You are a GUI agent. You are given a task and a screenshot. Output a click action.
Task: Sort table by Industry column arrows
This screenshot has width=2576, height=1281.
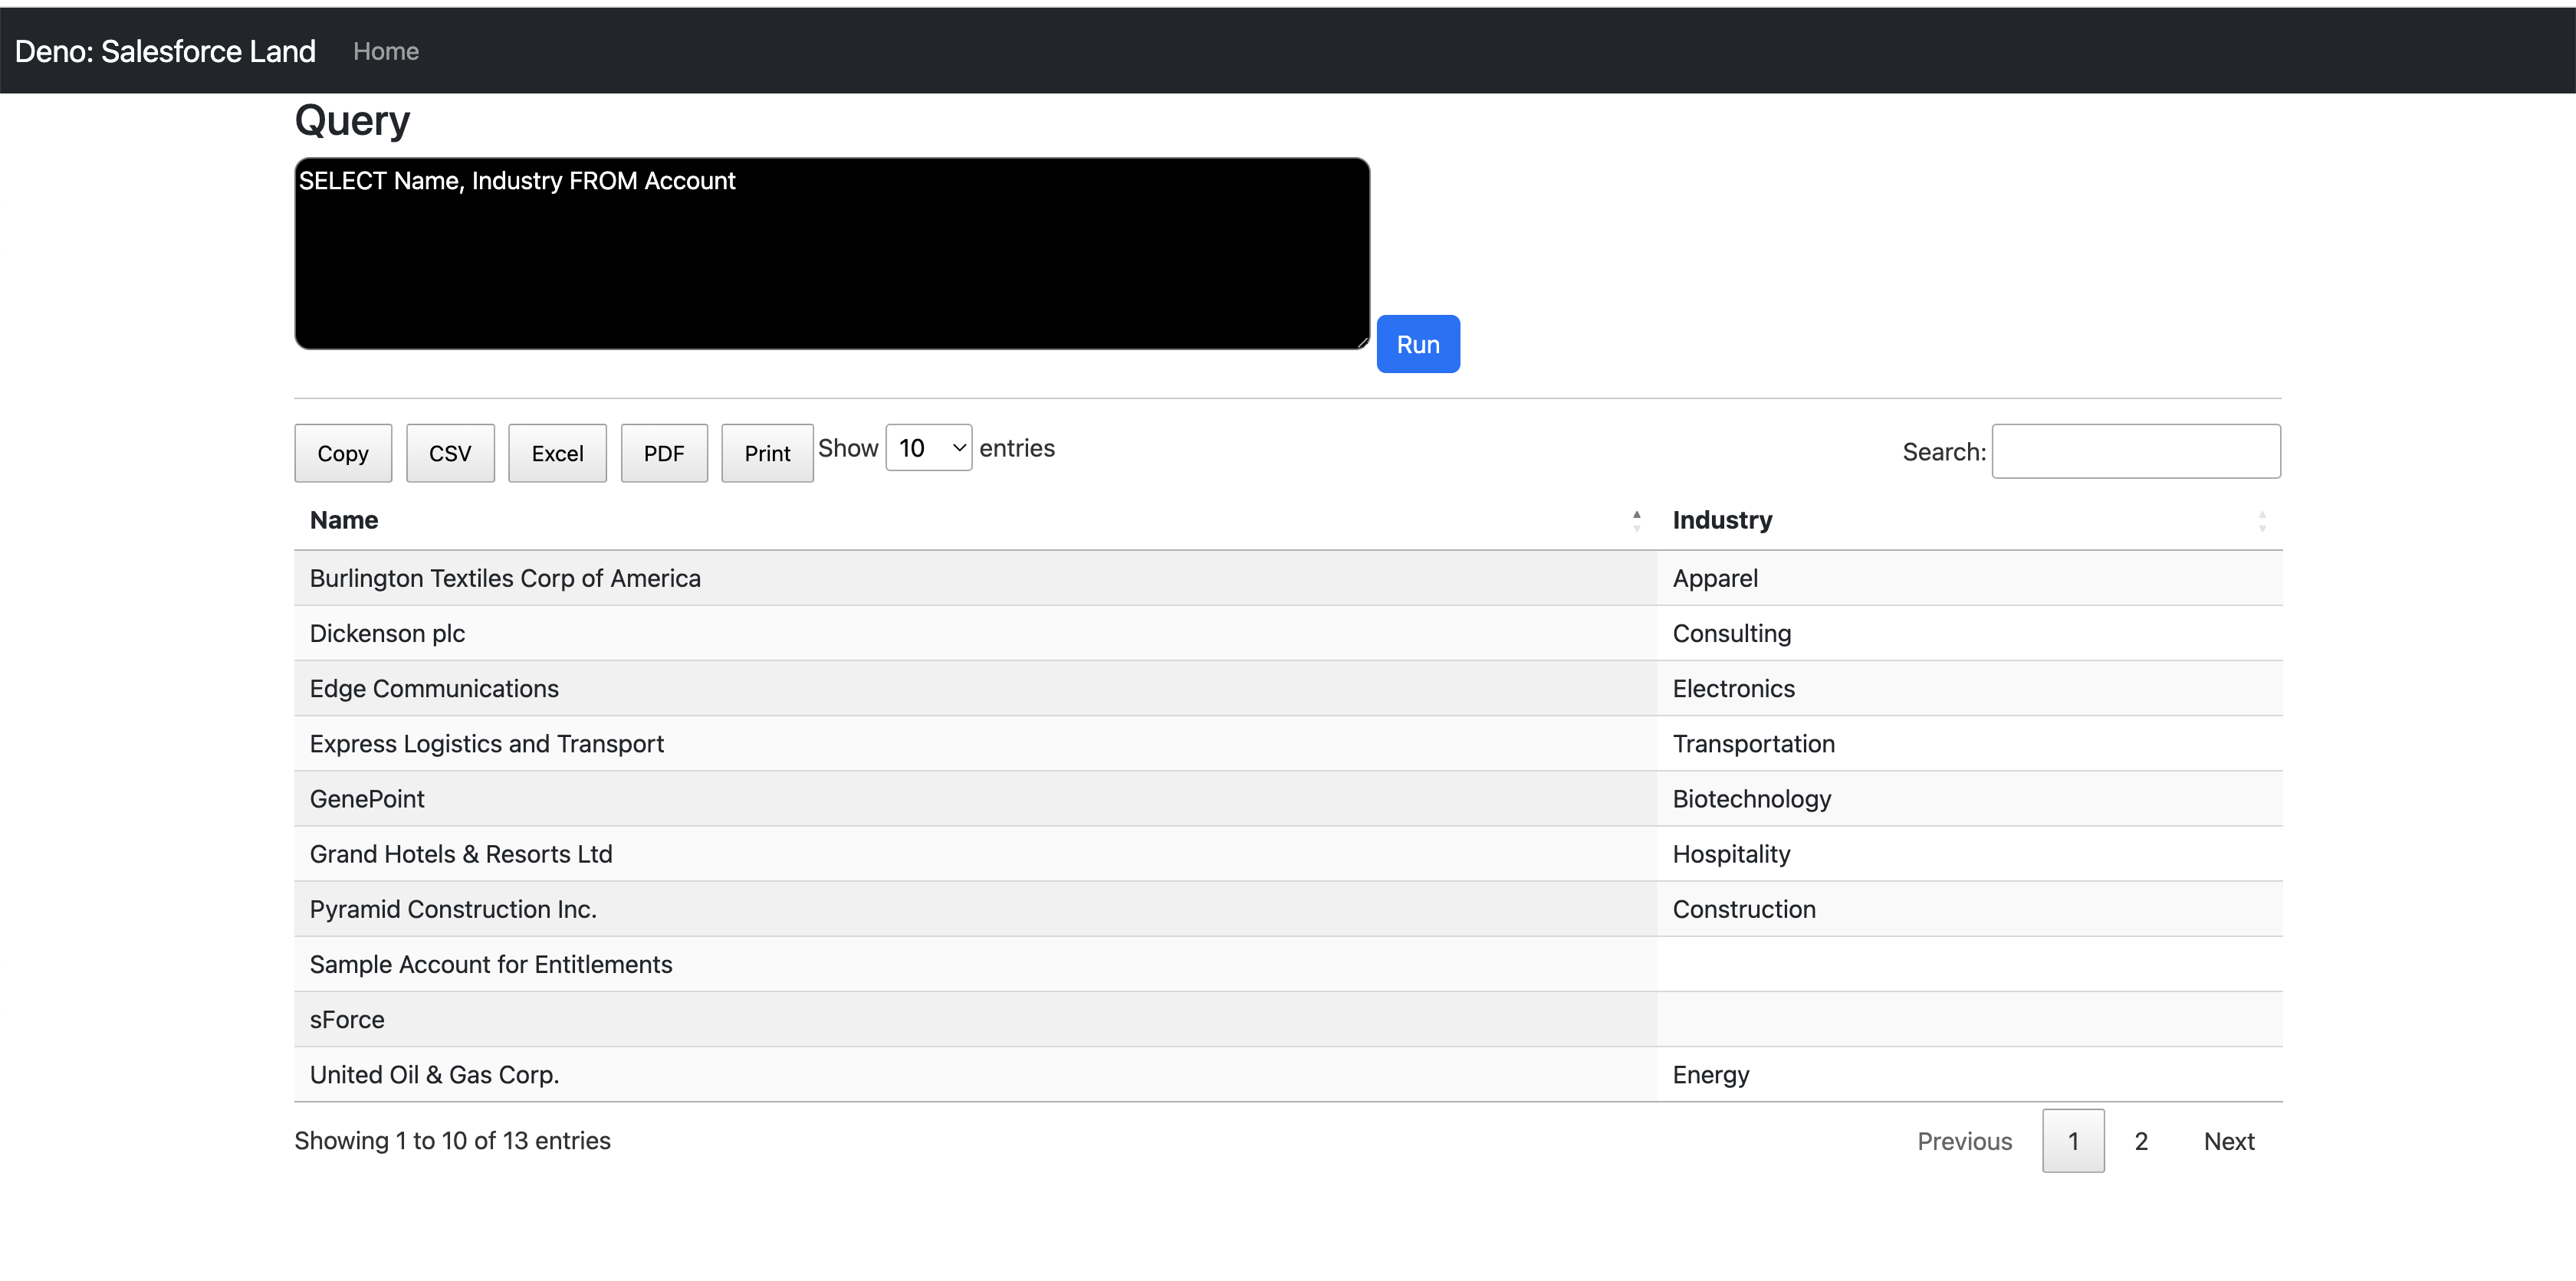coord(2261,520)
